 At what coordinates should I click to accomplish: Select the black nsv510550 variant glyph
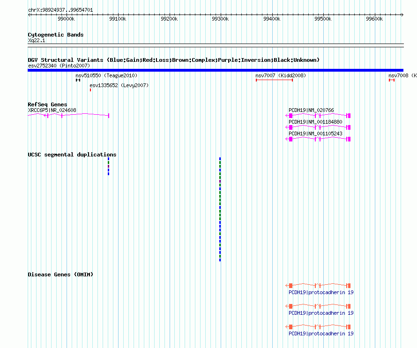[78, 80]
